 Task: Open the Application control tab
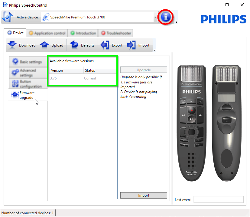[x=47, y=33]
